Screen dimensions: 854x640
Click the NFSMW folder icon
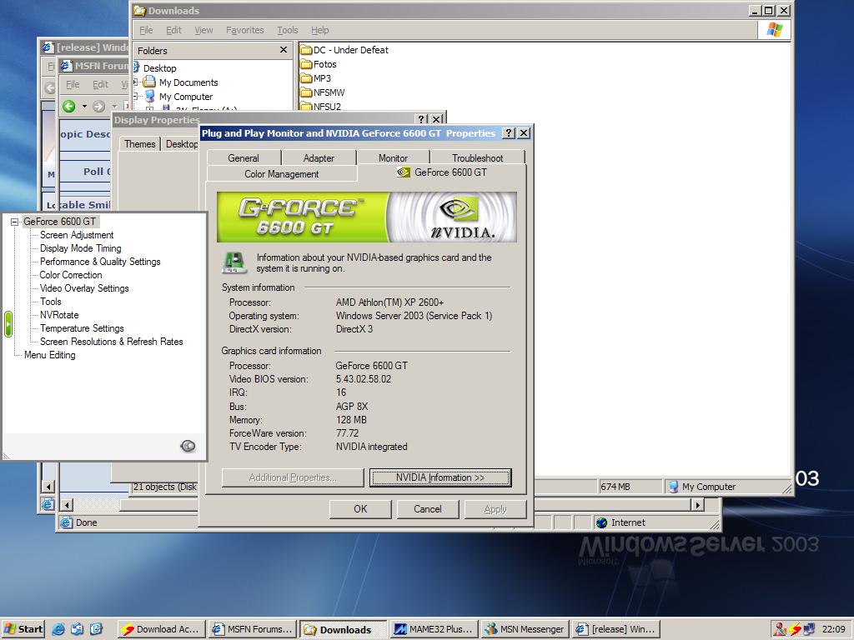306,92
